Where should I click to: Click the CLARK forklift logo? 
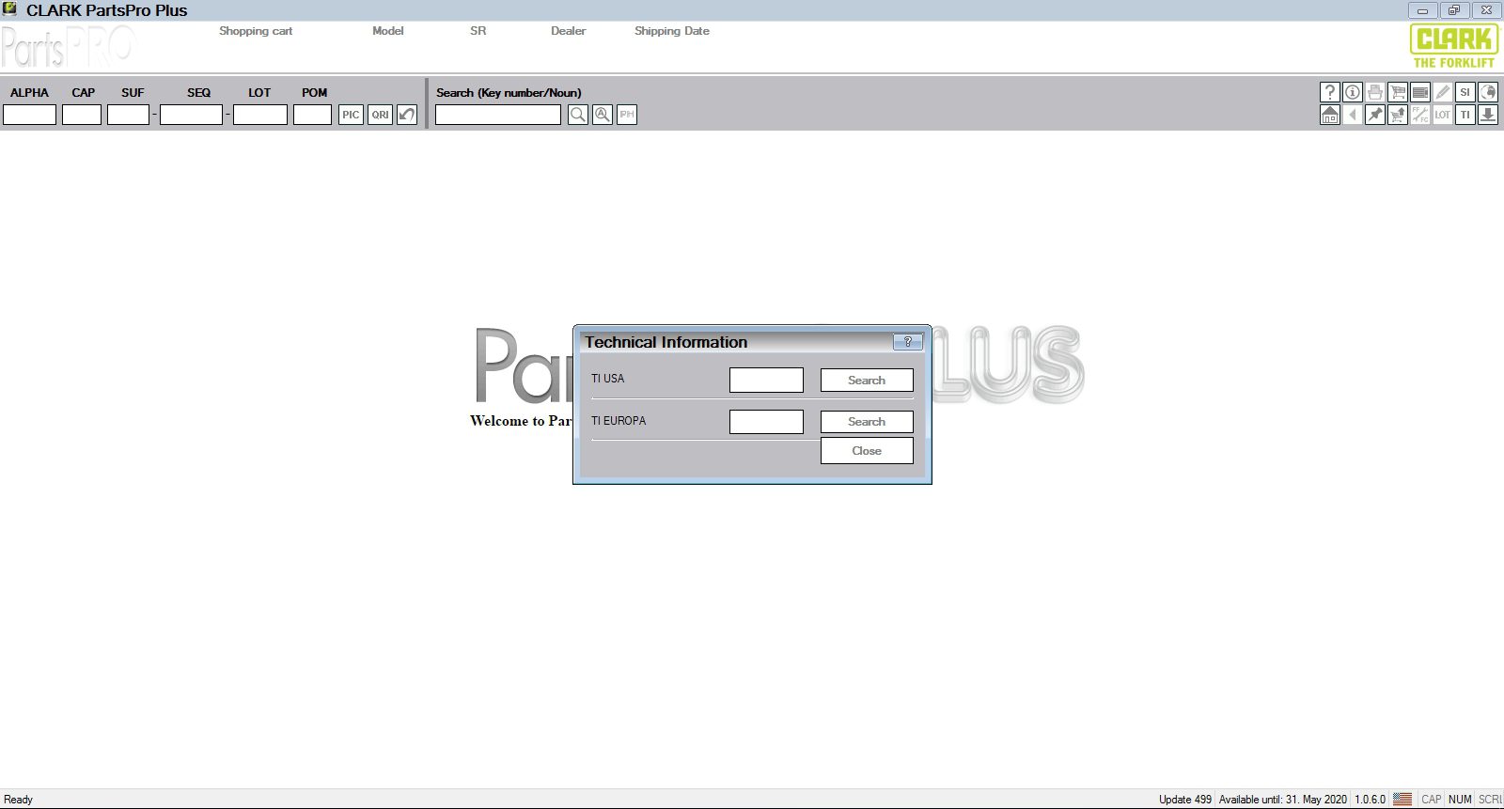[1454, 45]
